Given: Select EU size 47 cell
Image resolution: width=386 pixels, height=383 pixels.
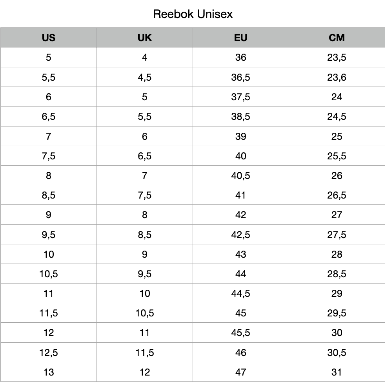Looking at the screenshot, I should 240,372.
